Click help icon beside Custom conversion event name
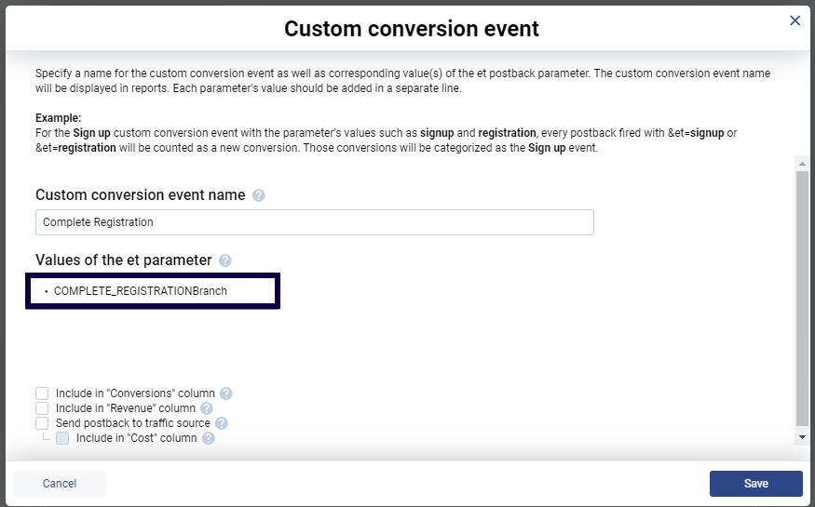 point(259,195)
